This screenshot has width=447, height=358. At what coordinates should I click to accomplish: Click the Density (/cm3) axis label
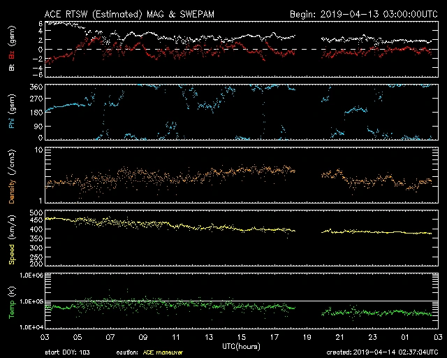point(11,175)
